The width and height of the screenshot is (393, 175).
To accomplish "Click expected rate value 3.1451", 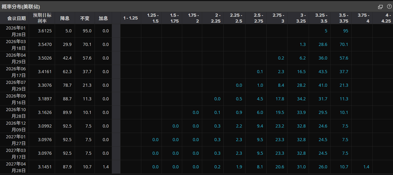I will coord(45,167).
